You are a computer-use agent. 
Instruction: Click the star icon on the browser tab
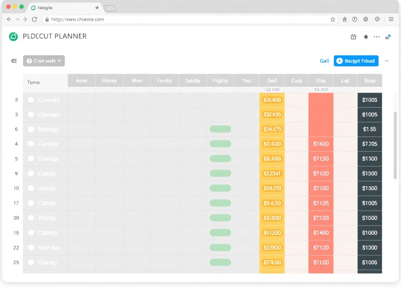tap(97, 8)
